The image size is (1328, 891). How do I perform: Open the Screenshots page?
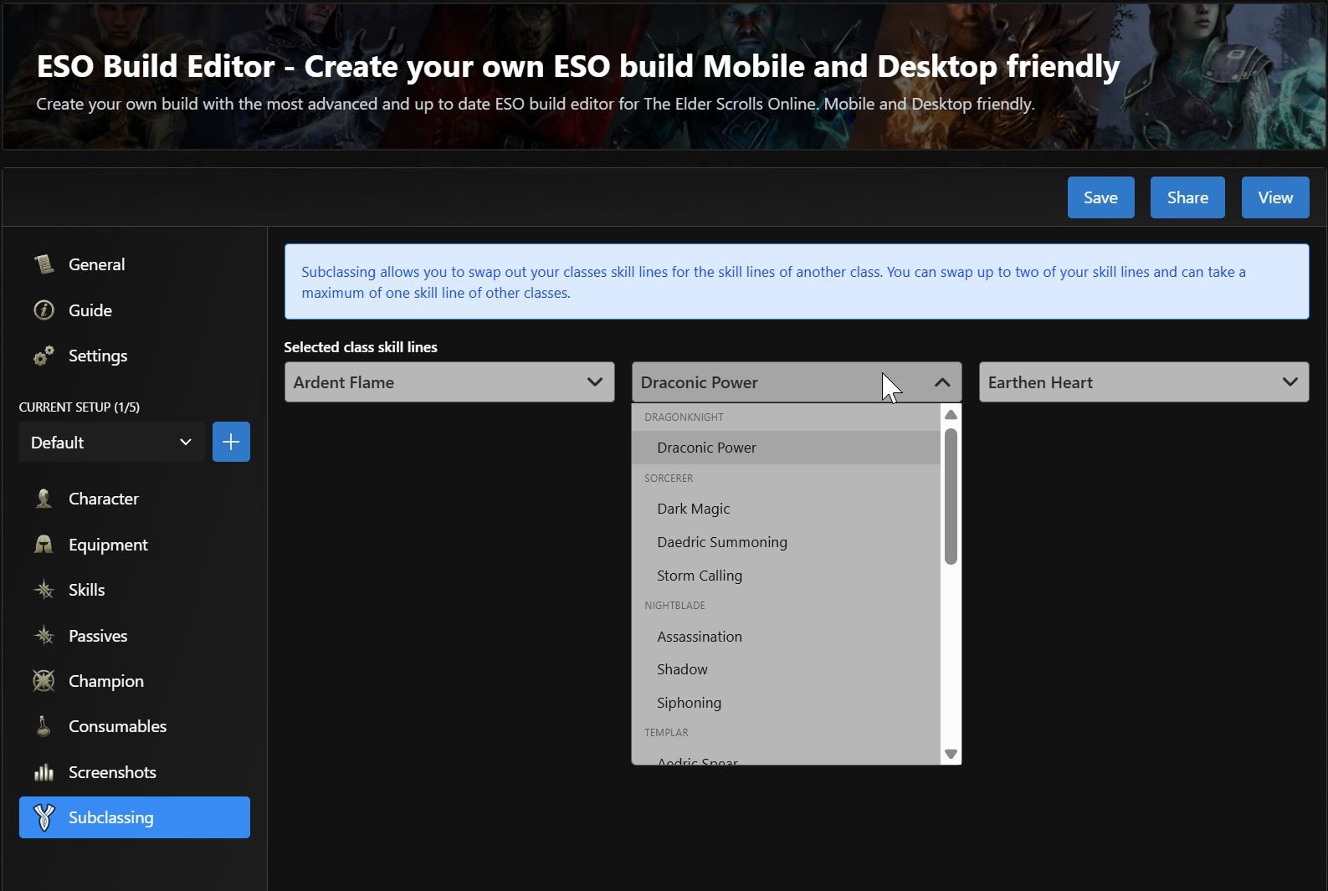(x=135, y=772)
